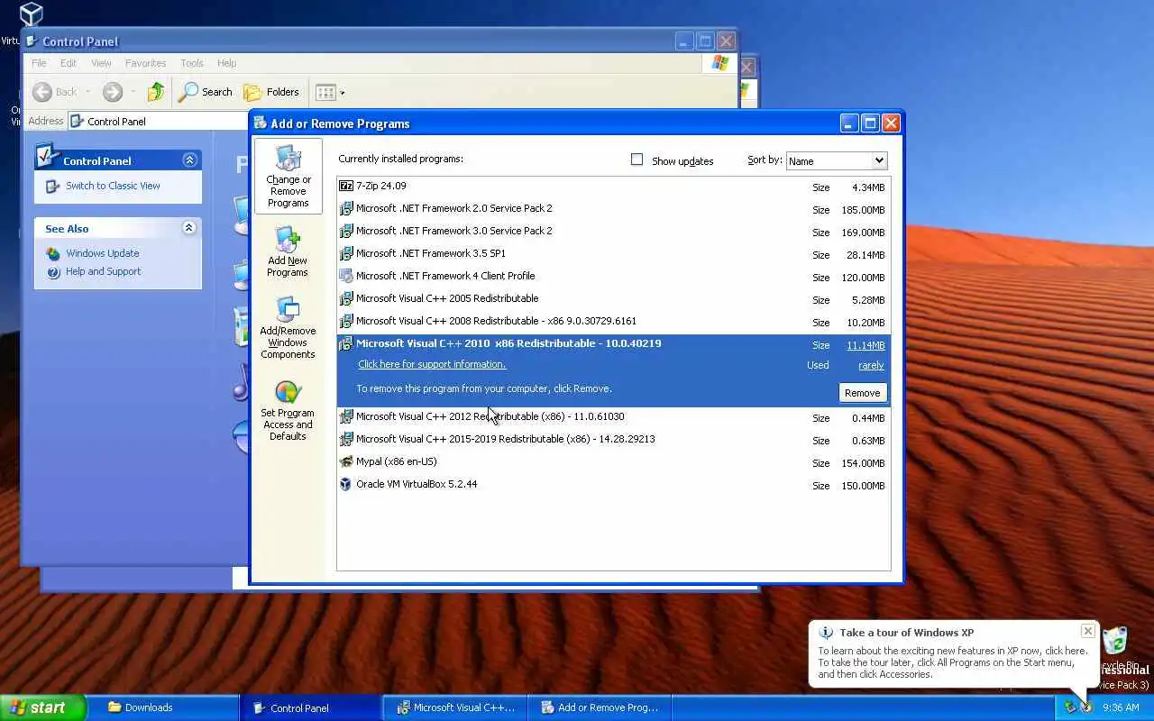Switch to Downloads taskbar button

point(167,707)
